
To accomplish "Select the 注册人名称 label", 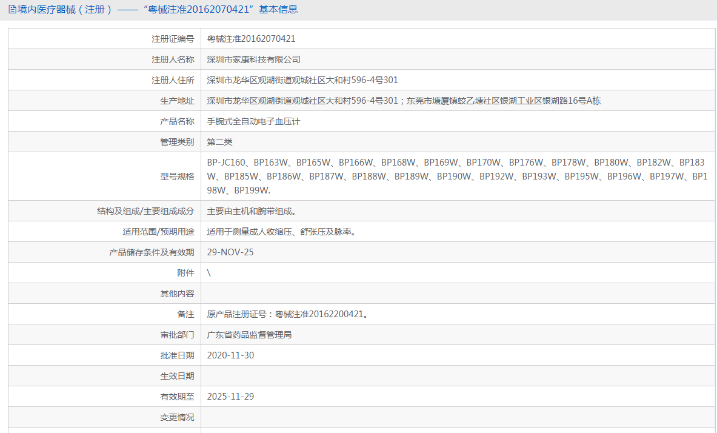I will (x=173, y=59).
